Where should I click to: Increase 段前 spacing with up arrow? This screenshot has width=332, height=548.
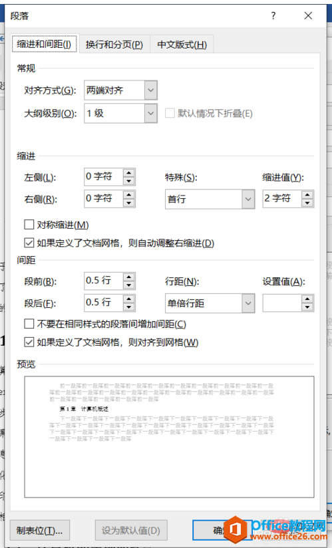(x=129, y=277)
